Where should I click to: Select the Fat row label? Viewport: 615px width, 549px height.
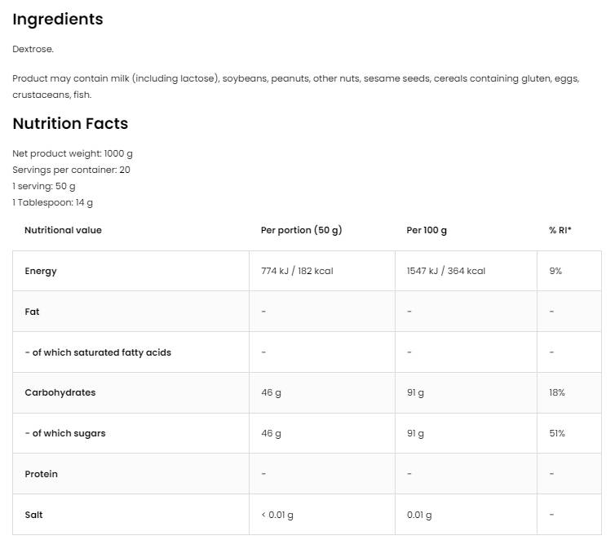pyautogui.click(x=32, y=312)
